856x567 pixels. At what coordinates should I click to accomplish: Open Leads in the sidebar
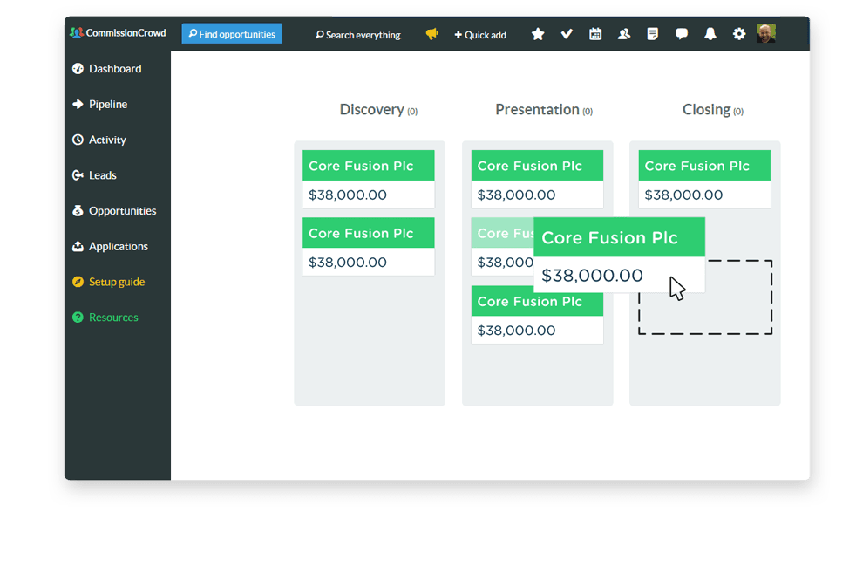(103, 175)
